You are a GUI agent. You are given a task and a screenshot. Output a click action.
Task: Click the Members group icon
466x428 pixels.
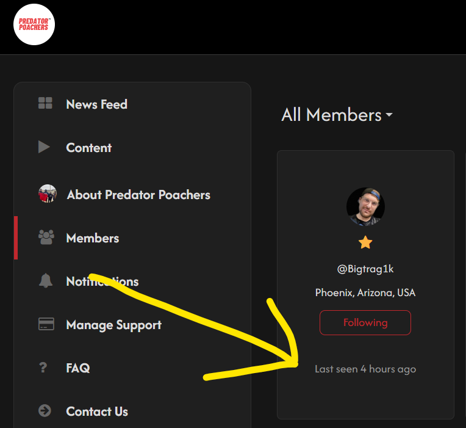[x=46, y=237]
